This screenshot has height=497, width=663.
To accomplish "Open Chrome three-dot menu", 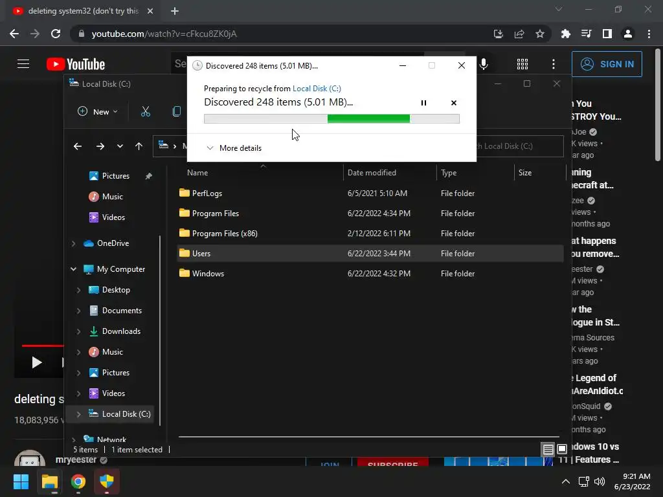I will click(649, 34).
